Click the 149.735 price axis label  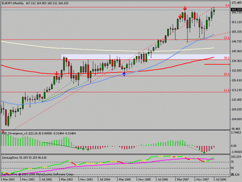coord(237,42)
